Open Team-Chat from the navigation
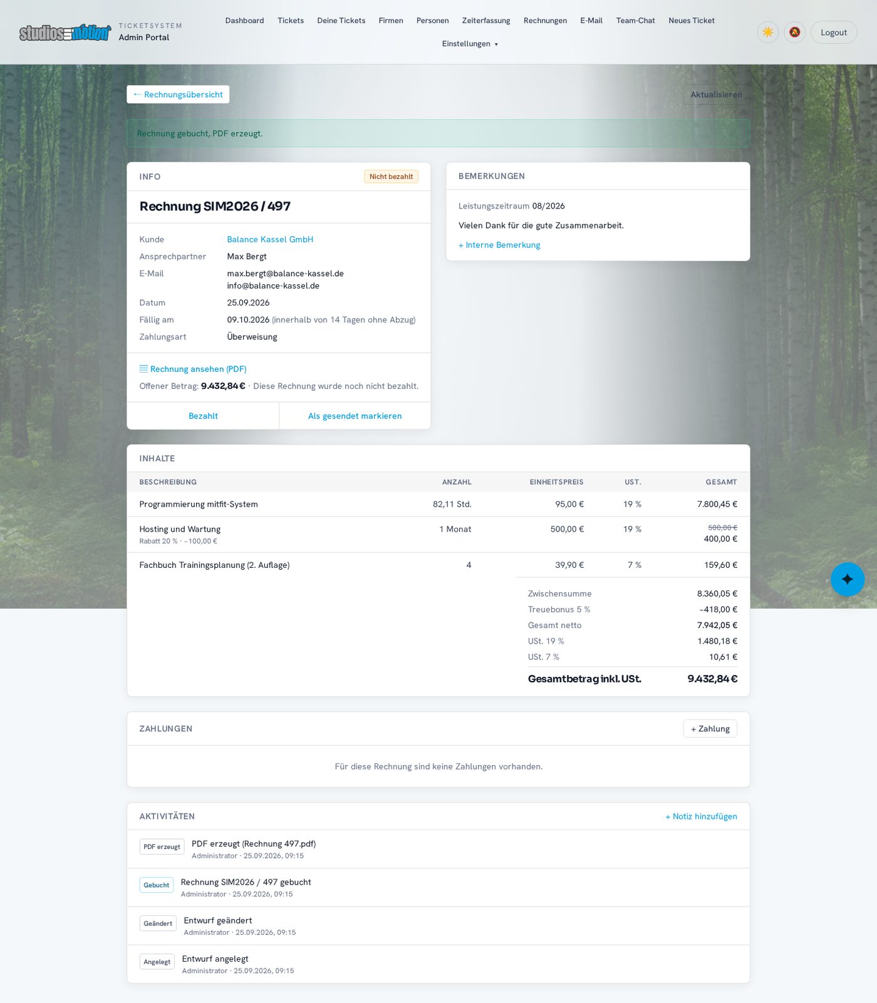 (635, 21)
